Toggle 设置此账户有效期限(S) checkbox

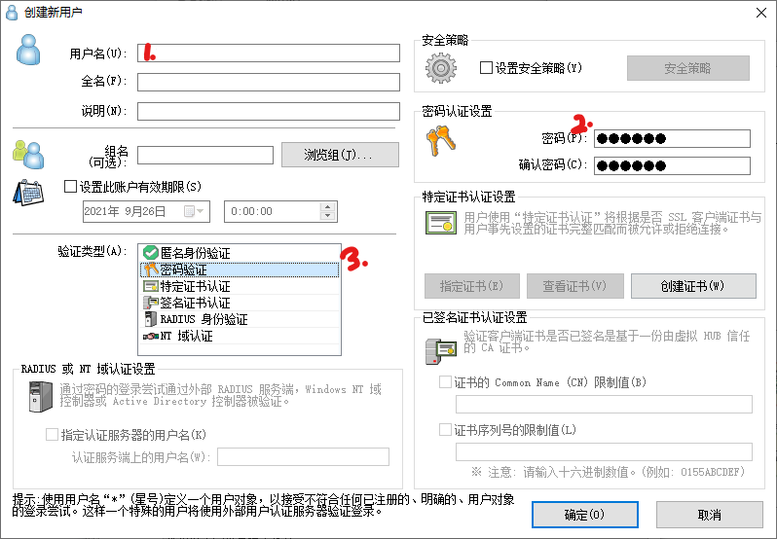click(70, 187)
